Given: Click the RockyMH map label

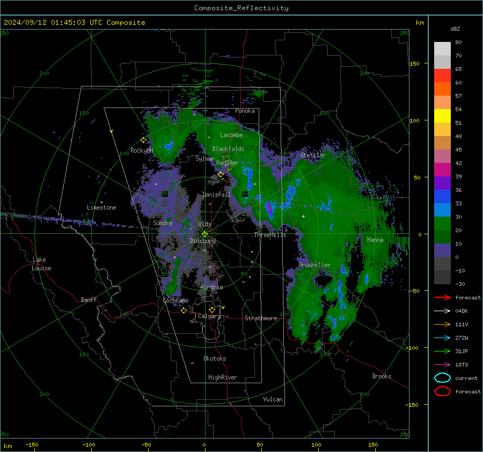Looking at the screenshot, I should tap(142, 150).
